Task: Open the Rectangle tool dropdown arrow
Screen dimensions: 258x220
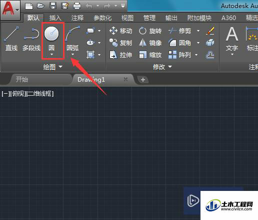Action: point(99,31)
